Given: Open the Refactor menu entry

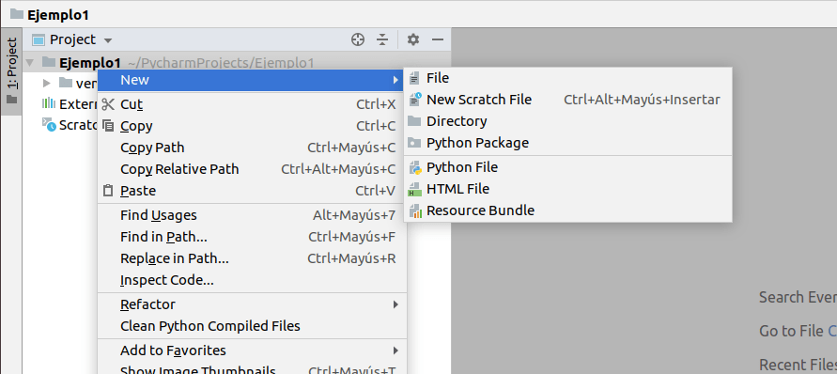Looking at the screenshot, I should click(252, 304).
